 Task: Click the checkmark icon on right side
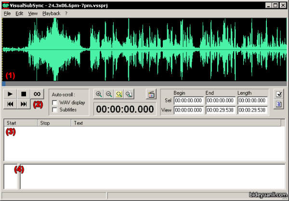[x=278, y=94]
